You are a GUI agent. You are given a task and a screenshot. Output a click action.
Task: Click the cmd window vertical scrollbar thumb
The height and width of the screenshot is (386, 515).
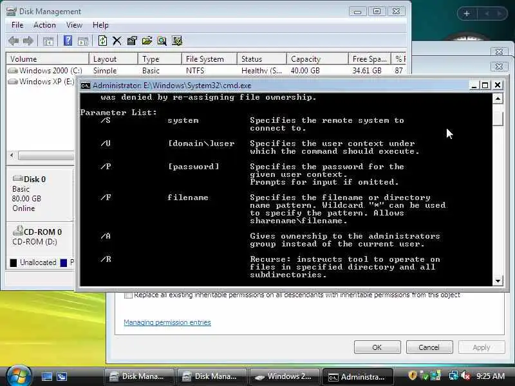(498, 119)
